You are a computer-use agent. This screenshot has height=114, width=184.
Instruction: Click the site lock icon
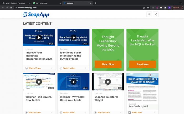pos(16,8)
